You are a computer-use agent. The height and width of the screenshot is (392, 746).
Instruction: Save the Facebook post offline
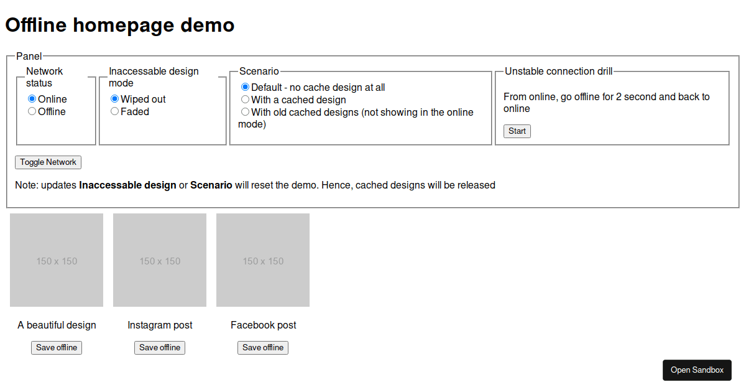263,348
